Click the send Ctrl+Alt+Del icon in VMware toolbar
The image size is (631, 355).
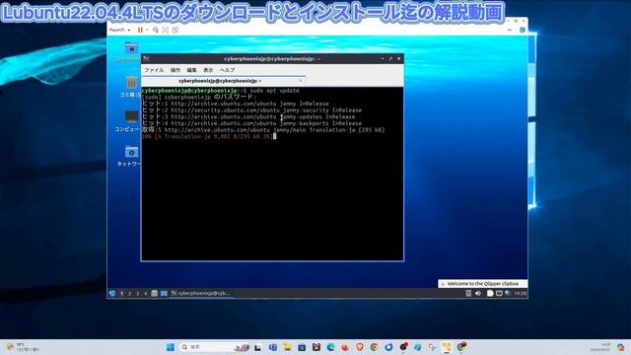pos(156,30)
